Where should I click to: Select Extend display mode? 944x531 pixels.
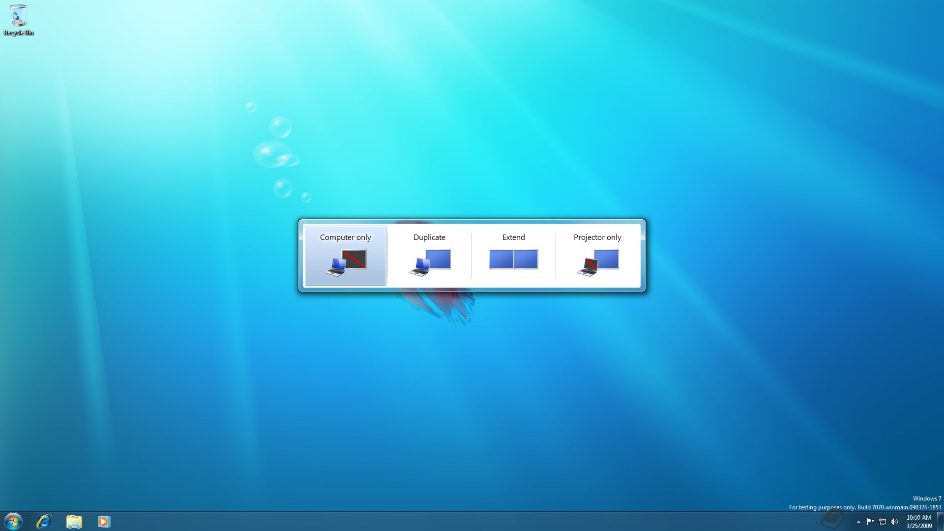[x=513, y=256]
